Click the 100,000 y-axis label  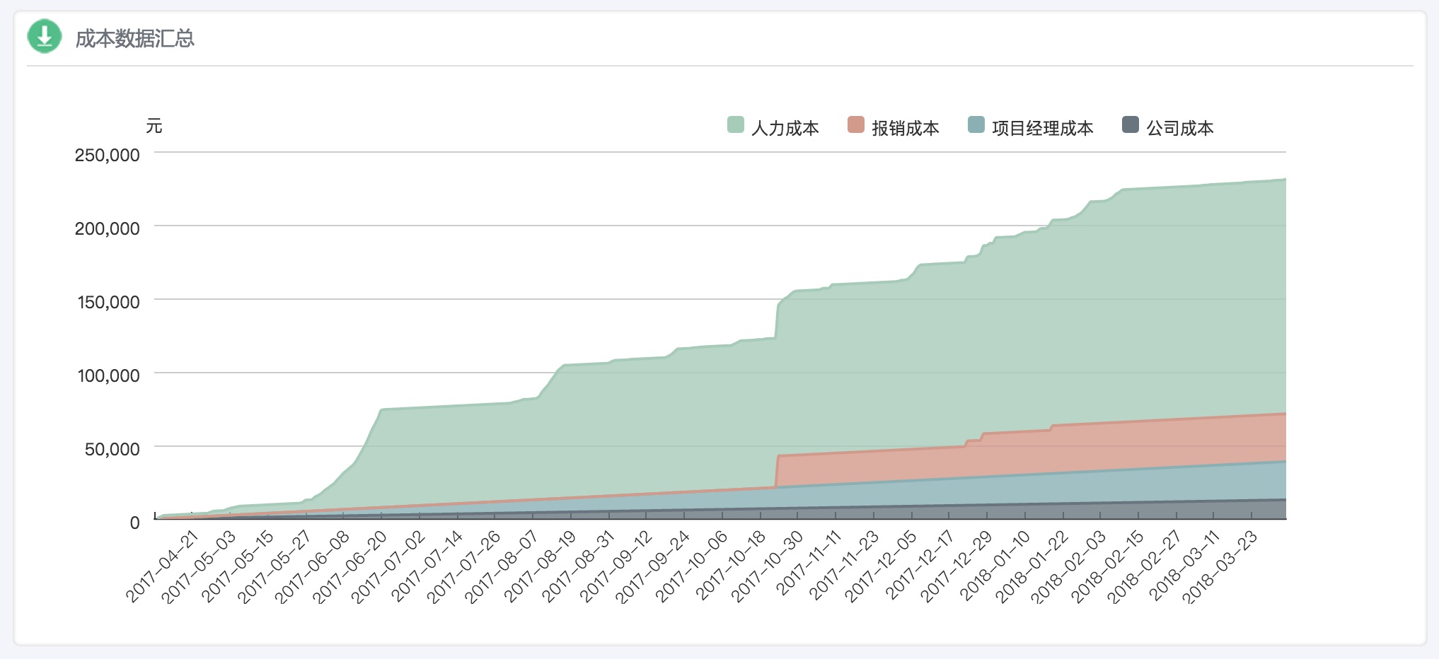point(108,375)
